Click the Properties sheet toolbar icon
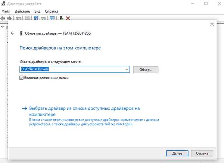Image resolution: width=224 pixels, height=163 pixels. click(27, 18)
